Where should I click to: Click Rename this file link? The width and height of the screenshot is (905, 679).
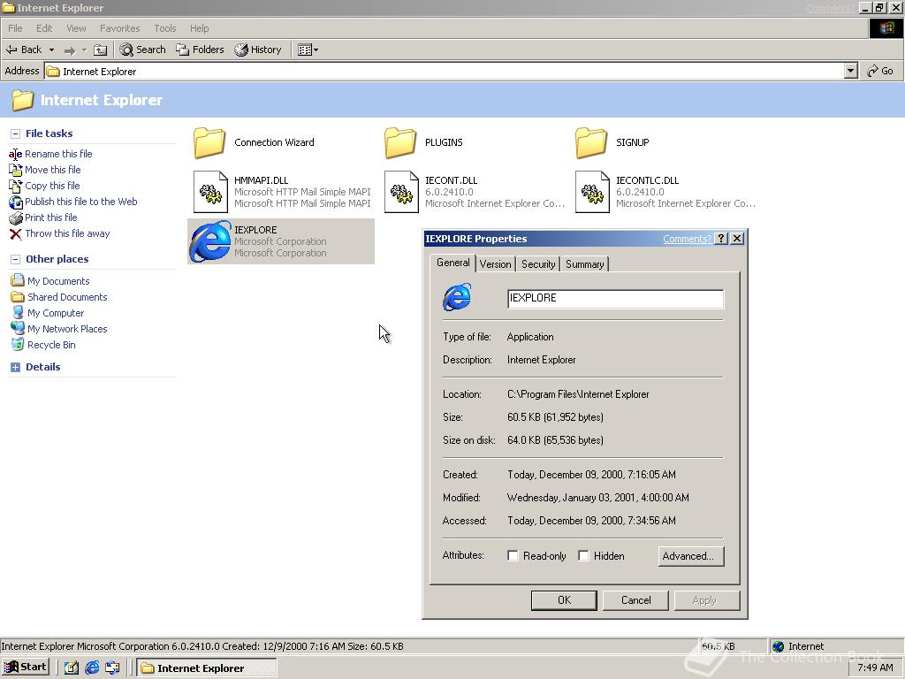click(58, 154)
